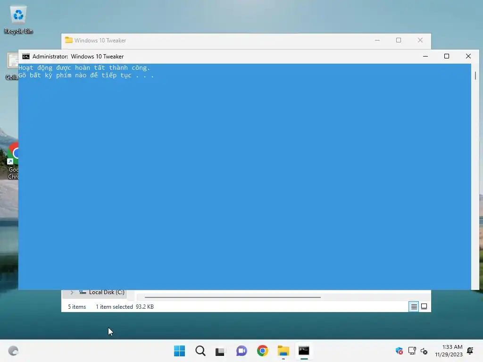Close the Administrator console window
This screenshot has width=483, height=362.
click(468, 57)
